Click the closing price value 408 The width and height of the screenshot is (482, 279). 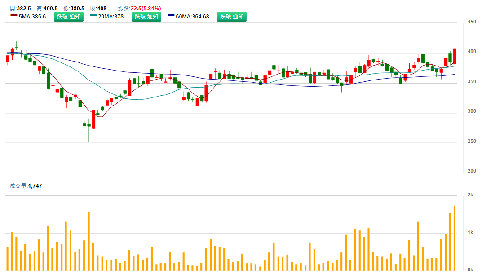[102, 9]
